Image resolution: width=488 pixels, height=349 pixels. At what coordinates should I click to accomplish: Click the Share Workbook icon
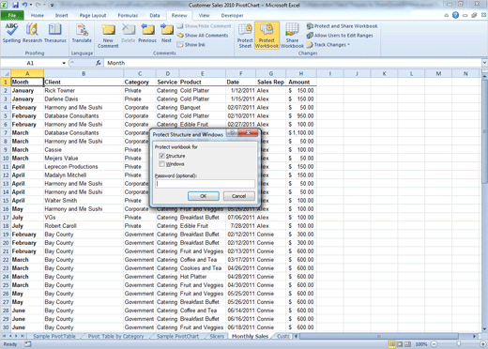pyautogui.click(x=292, y=36)
